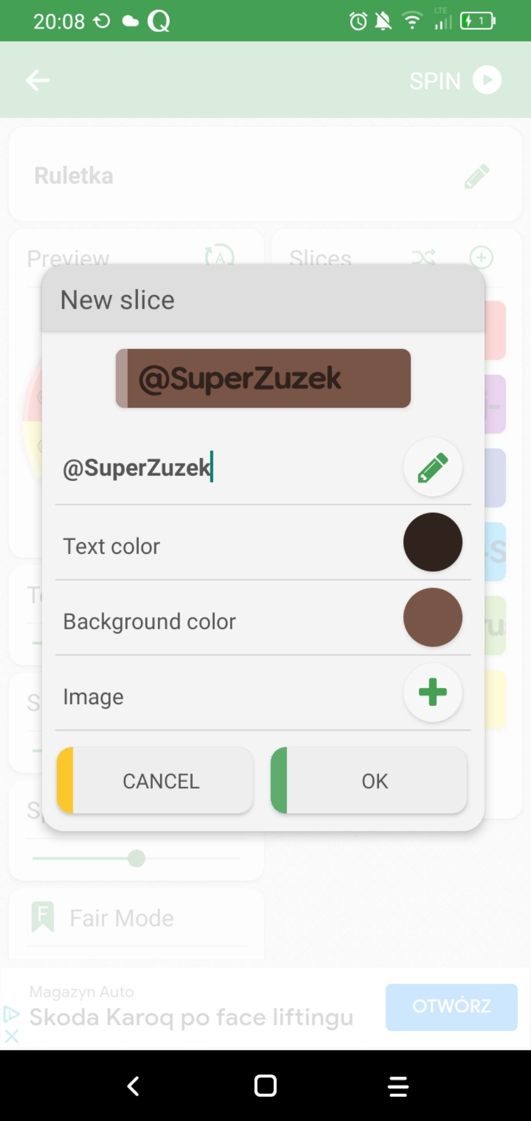
Task: Open the ad with the OTWÓRZ button
Action: 451,1007
